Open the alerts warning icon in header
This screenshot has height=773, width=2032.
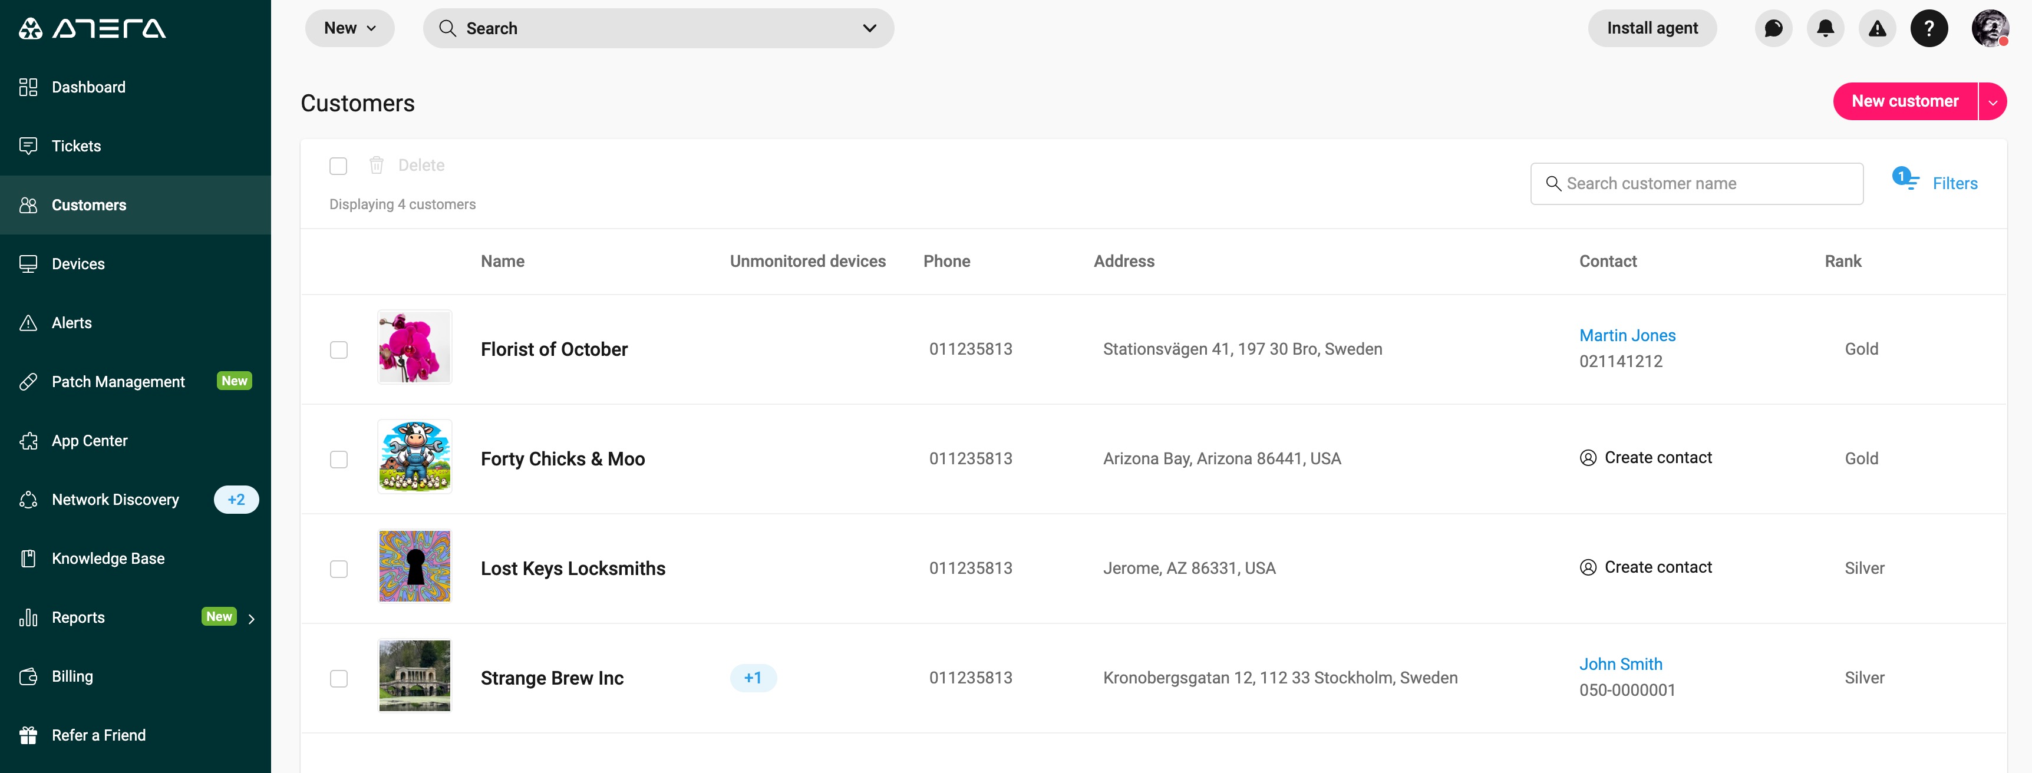[x=1878, y=28]
